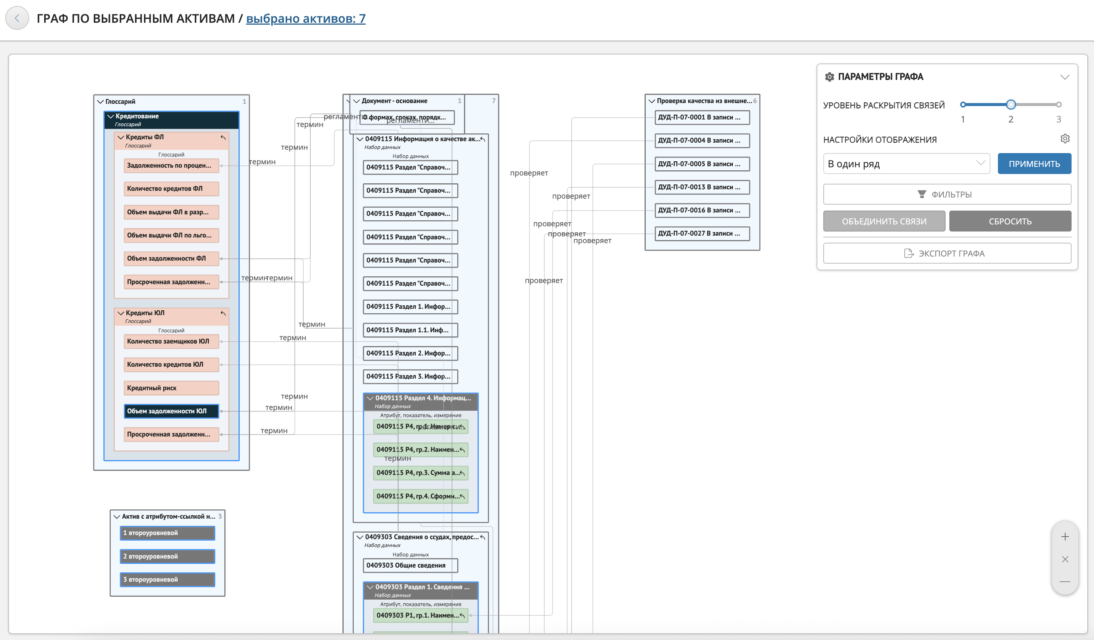Collapse the Кредитование block
Image resolution: width=1094 pixels, height=640 pixels.
coord(111,116)
